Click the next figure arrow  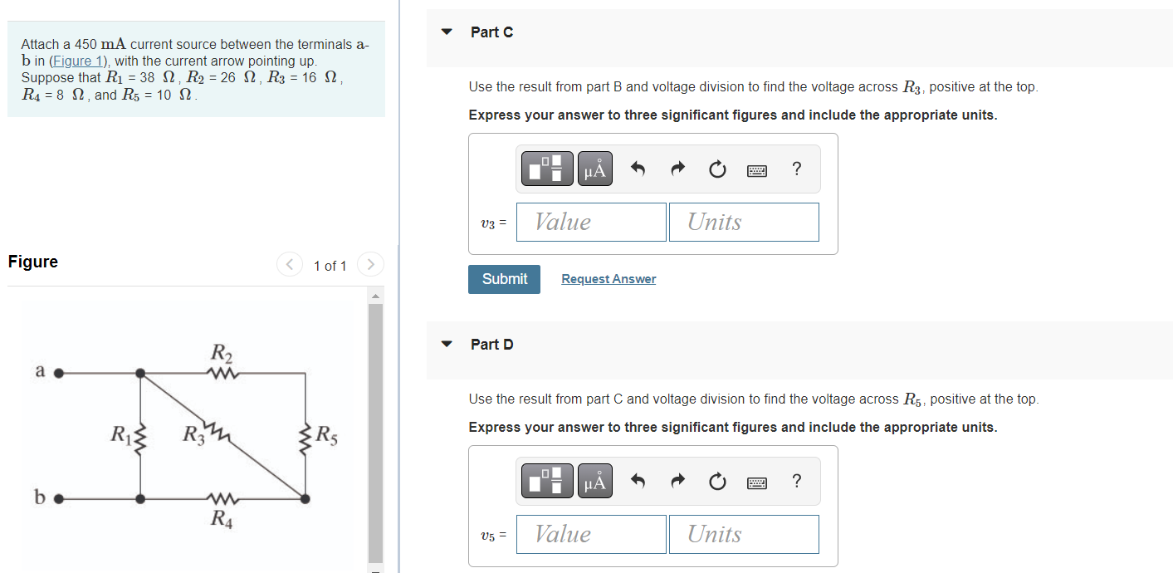(x=370, y=264)
